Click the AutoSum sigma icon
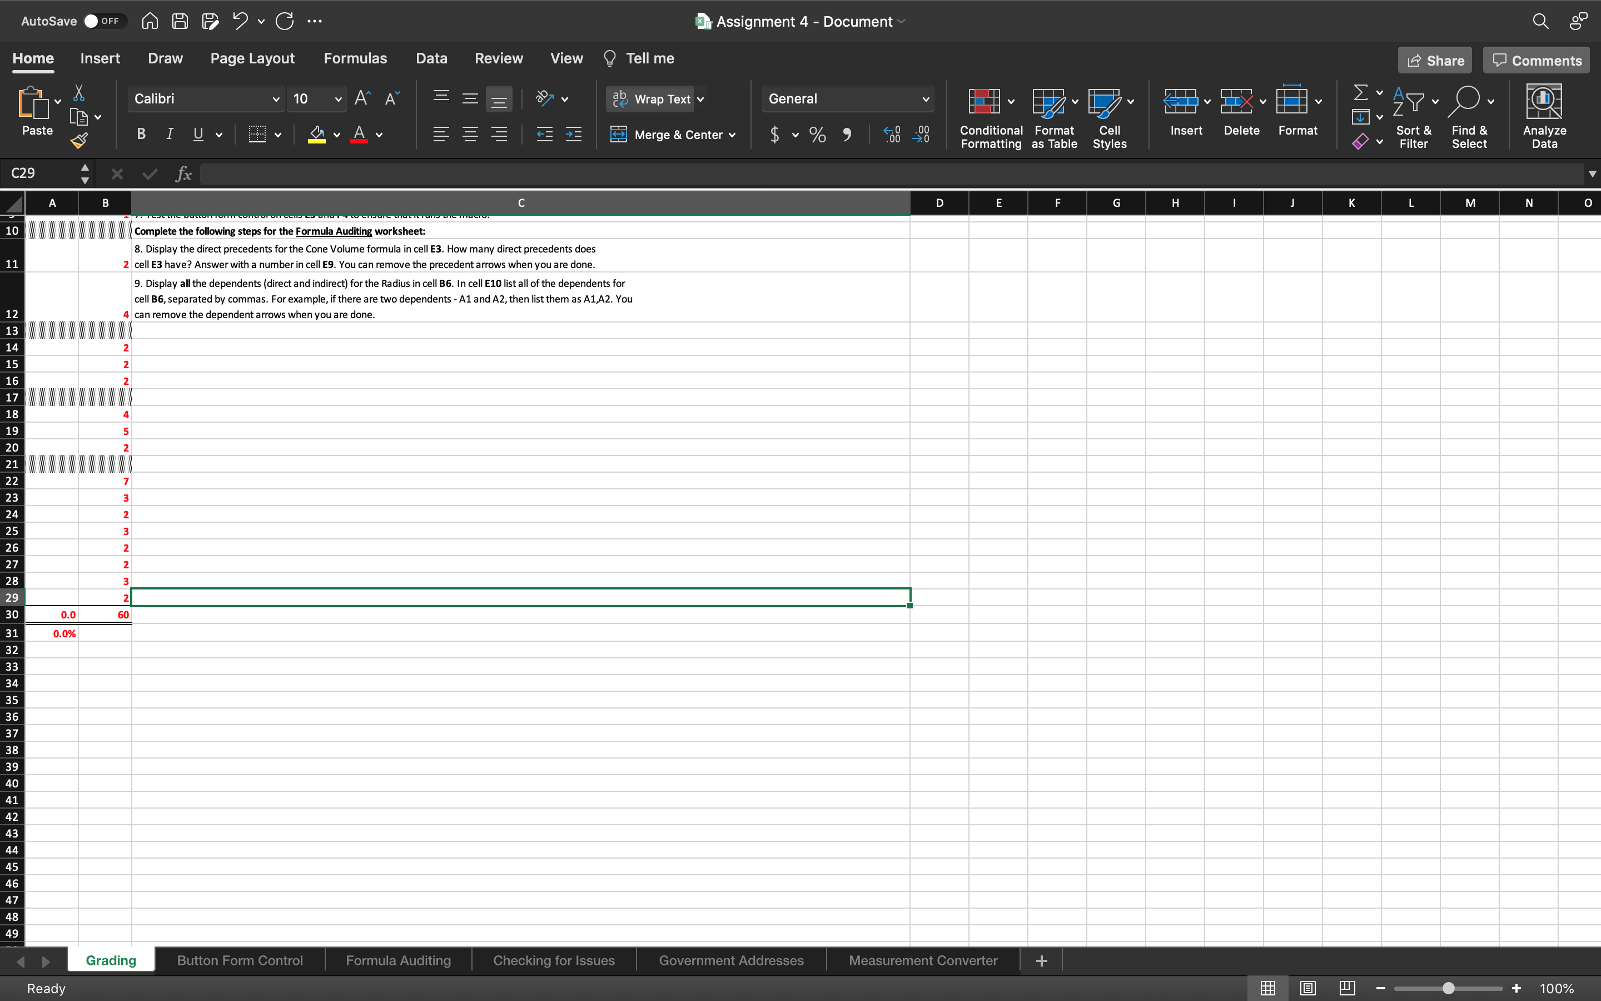The image size is (1601, 1001). (1360, 92)
